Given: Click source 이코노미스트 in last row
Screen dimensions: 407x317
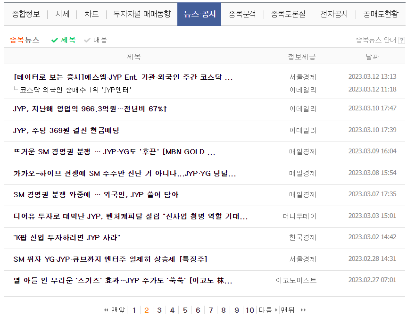Looking at the screenshot, I should coord(296,280).
